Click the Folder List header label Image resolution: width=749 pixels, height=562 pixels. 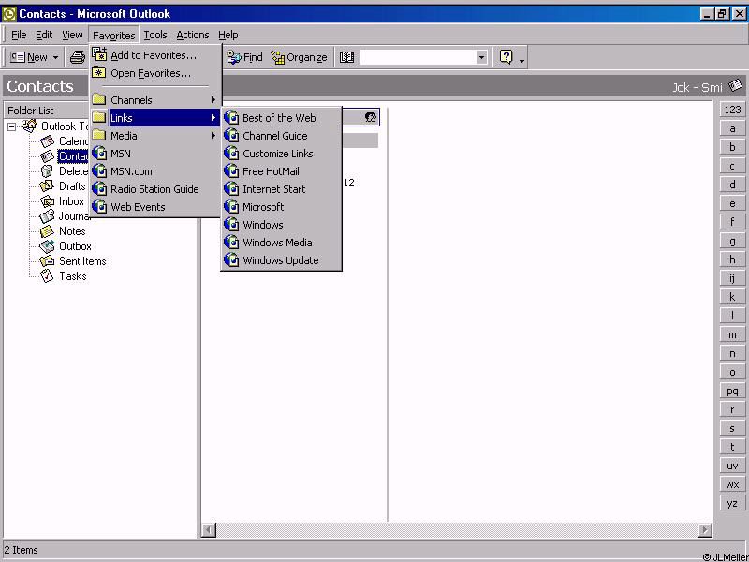[31, 111]
